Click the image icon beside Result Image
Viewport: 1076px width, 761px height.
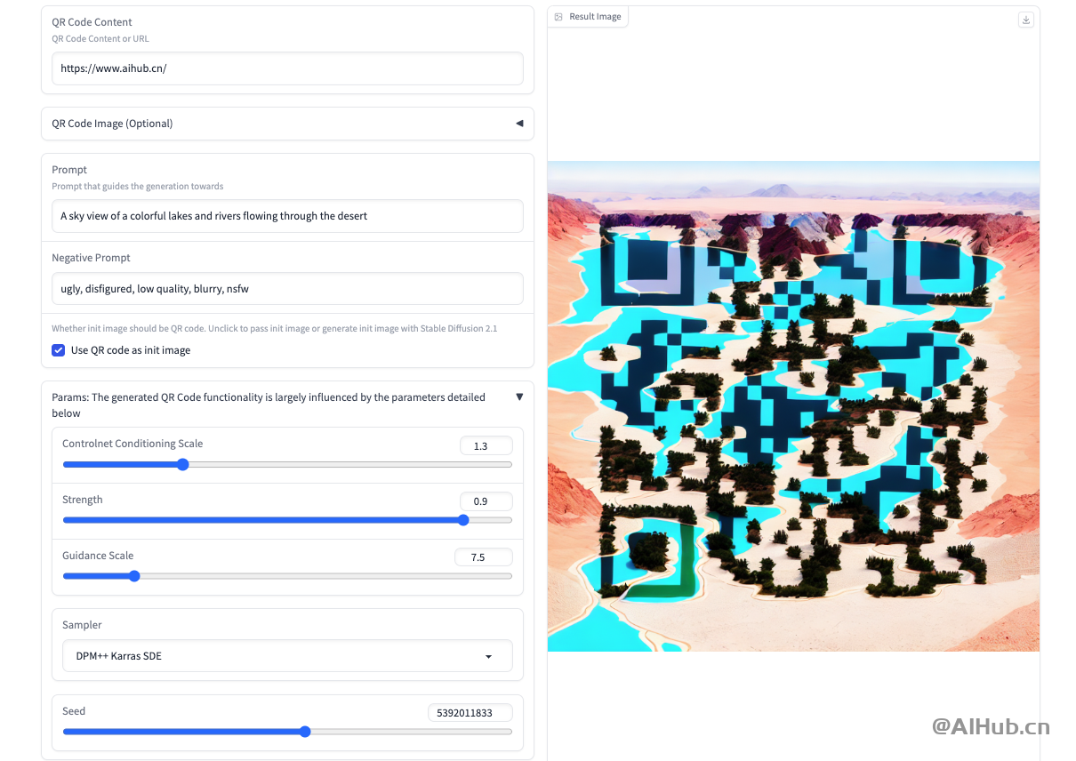point(558,17)
